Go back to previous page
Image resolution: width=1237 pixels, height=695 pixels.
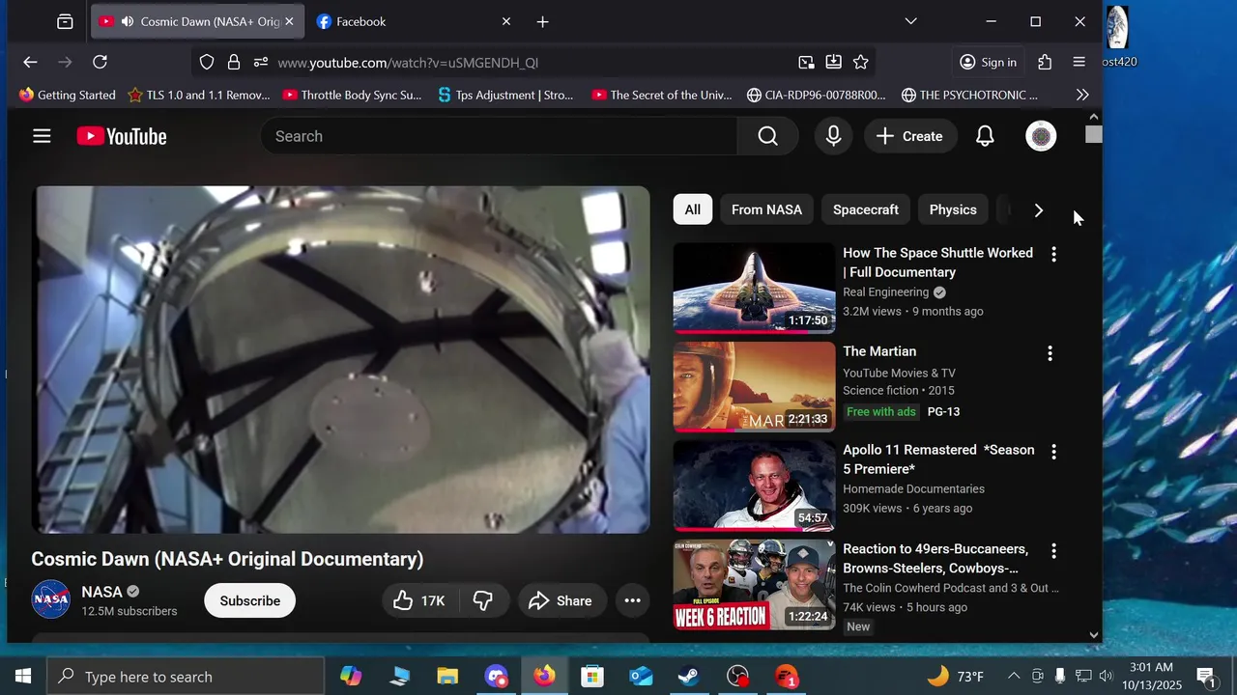pyautogui.click(x=30, y=62)
